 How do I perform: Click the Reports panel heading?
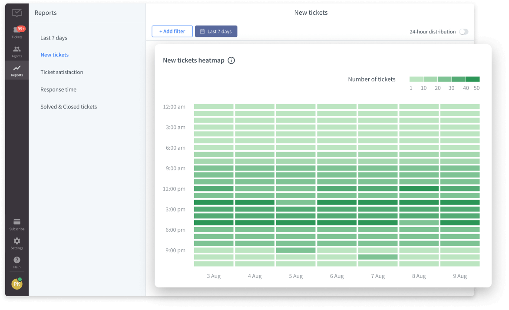pos(46,13)
